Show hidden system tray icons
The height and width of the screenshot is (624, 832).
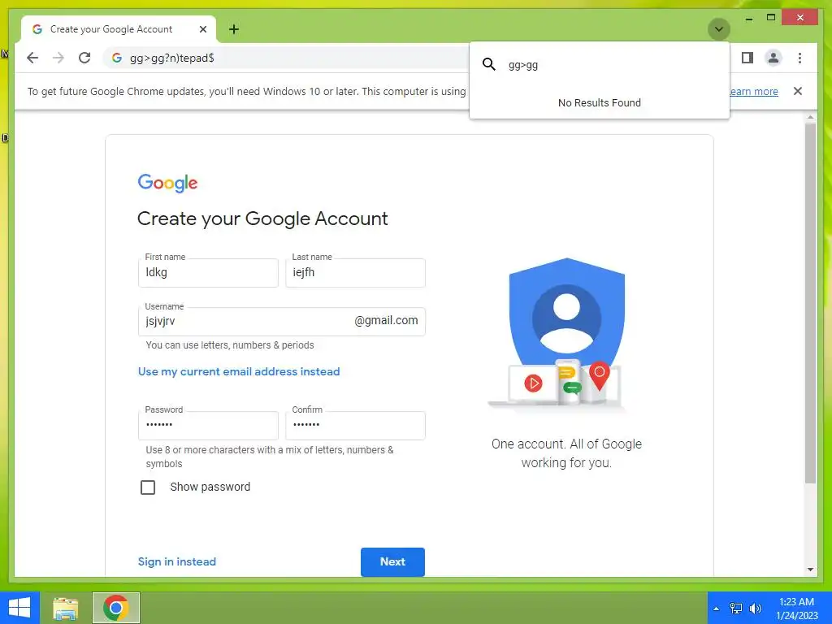click(716, 609)
